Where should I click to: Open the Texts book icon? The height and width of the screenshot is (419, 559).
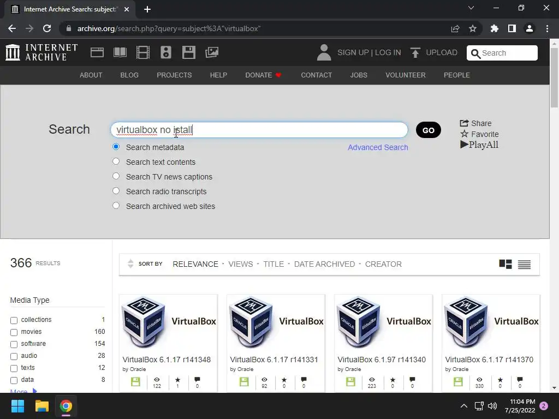(120, 52)
